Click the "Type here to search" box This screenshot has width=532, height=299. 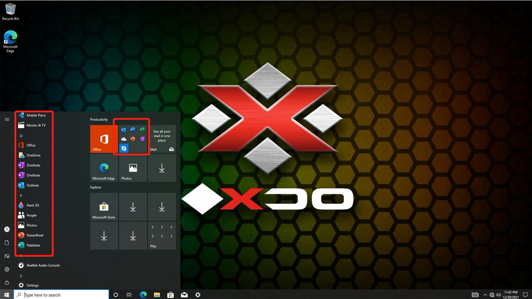61,295
